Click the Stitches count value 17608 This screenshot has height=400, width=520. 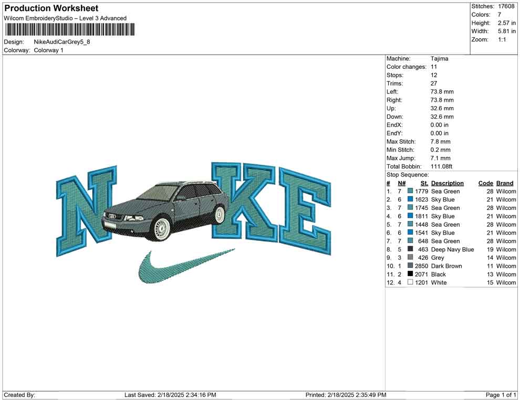(x=506, y=6)
